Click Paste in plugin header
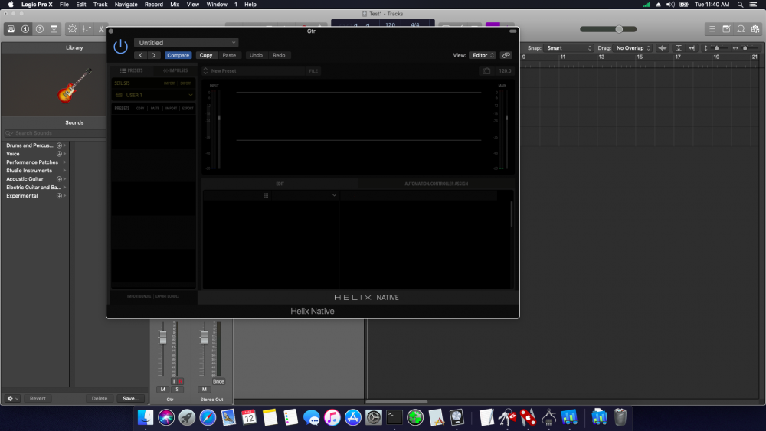Screen dimensions: 766x431 [229, 55]
